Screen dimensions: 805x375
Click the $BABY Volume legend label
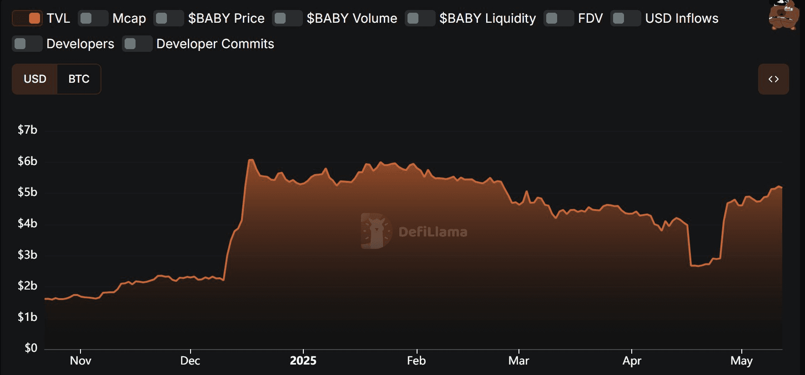352,18
